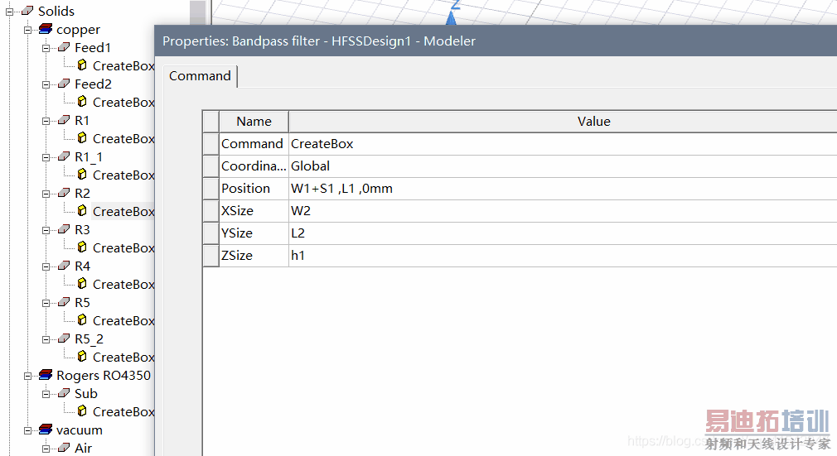Viewport: 837px width, 456px height.
Task: Click the copper material icon
Action: point(46,30)
